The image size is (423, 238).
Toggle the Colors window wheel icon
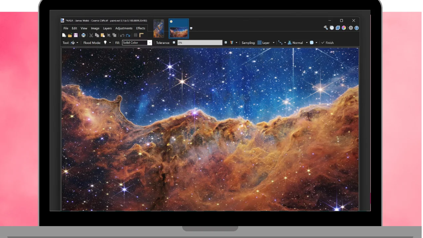pyautogui.click(x=344, y=28)
